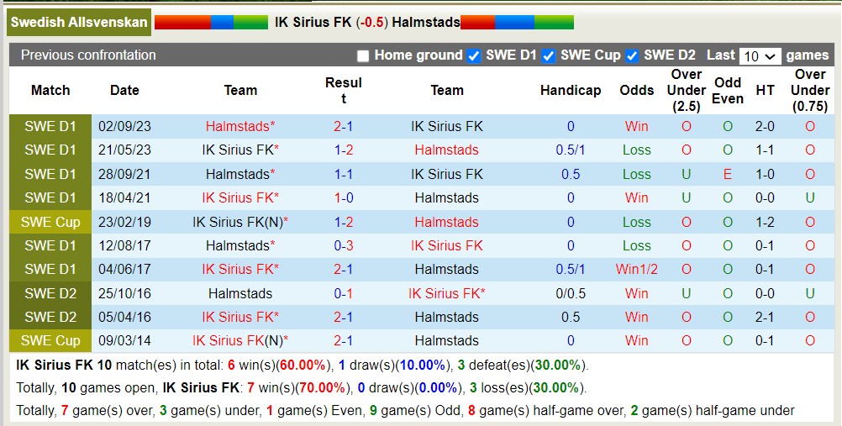Open the 1-1 result from 28/09/21
Viewport: 842px width, 426px height.
click(x=343, y=175)
